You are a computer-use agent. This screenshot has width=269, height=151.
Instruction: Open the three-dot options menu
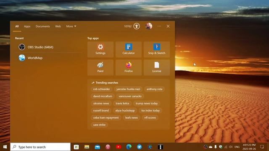tap(159, 26)
